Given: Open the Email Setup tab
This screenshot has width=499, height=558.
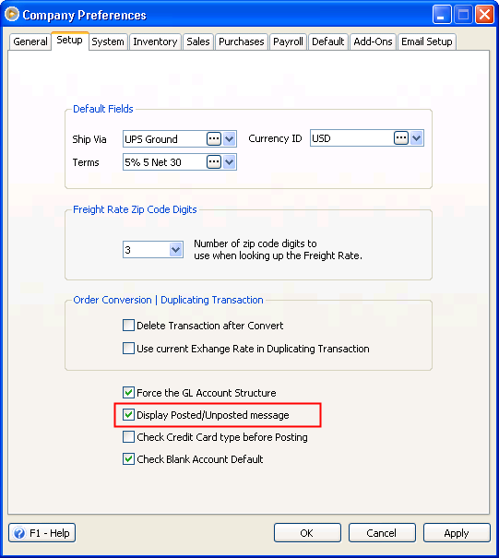Looking at the screenshot, I should tap(427, 42).
